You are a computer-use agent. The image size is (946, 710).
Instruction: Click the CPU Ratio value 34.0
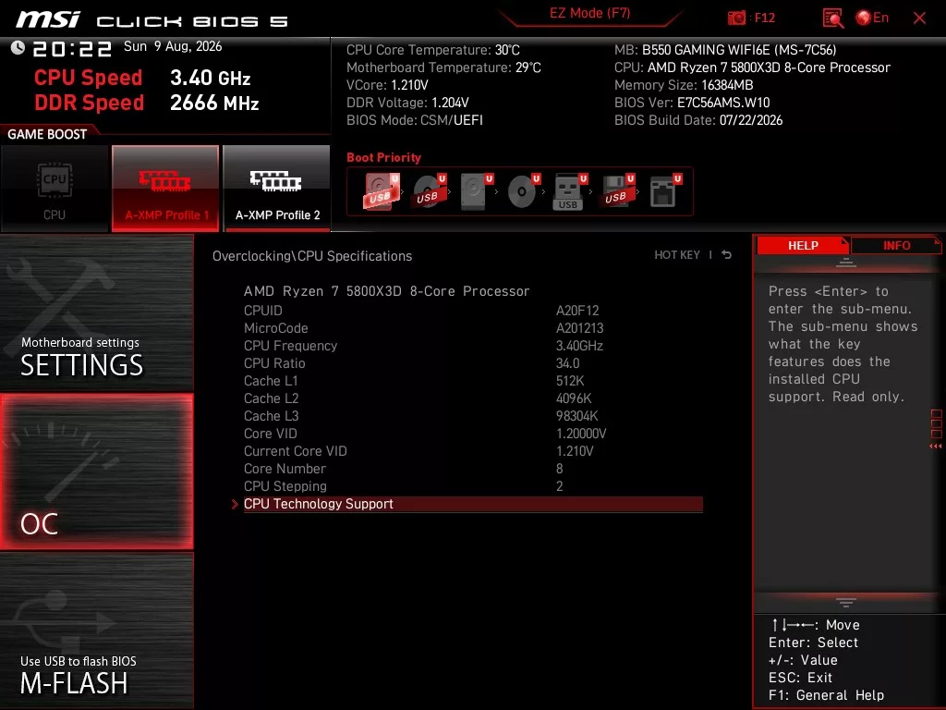(x=568, y=362)
